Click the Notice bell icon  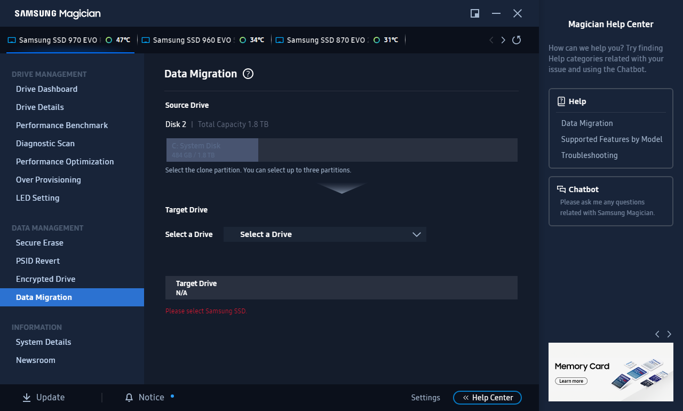(129, 398)
